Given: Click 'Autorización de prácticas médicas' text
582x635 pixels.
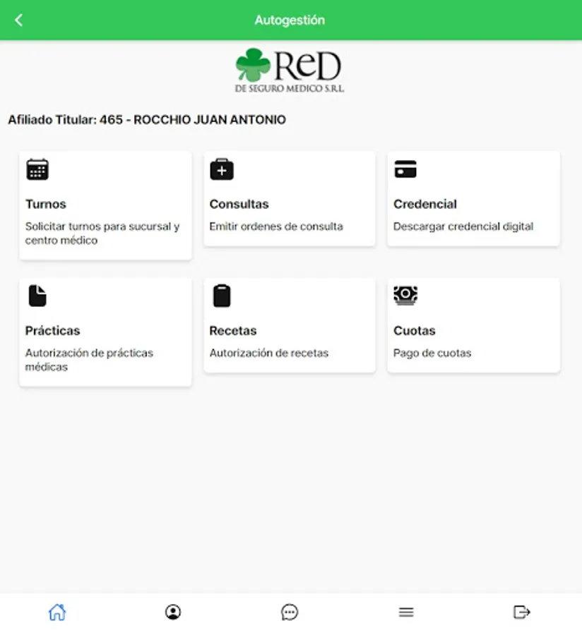Looking at the screenshot, I should tap(89, 360).
